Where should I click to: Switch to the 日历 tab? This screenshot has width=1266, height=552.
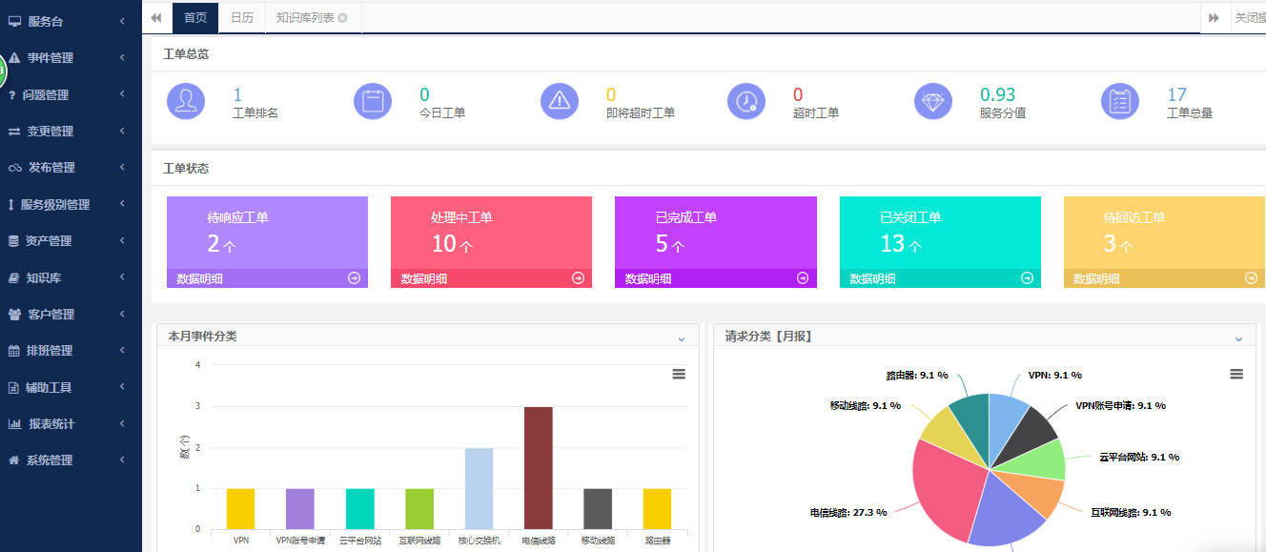click(242, 17)
